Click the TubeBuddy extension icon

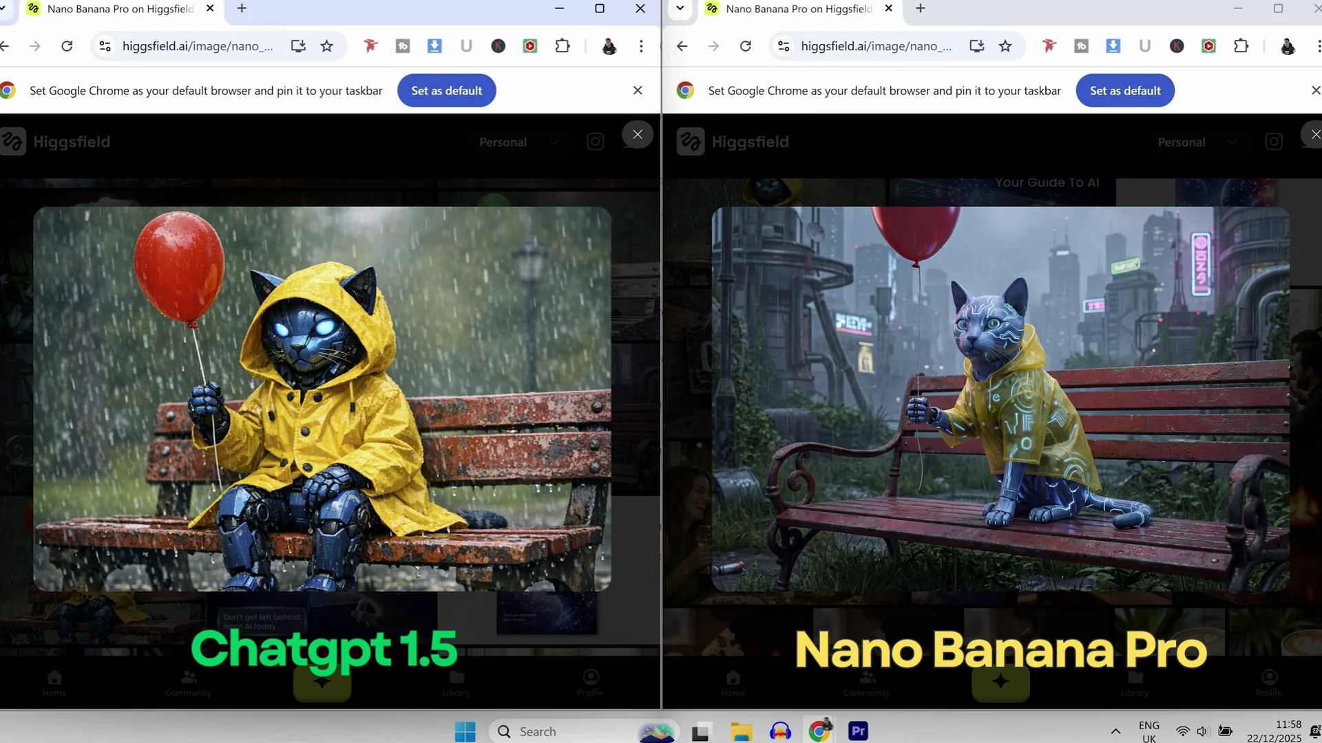click(x=402, y=46)
